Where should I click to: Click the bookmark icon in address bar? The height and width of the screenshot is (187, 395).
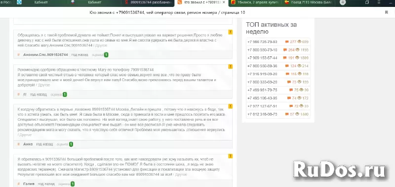click(387, 12)
